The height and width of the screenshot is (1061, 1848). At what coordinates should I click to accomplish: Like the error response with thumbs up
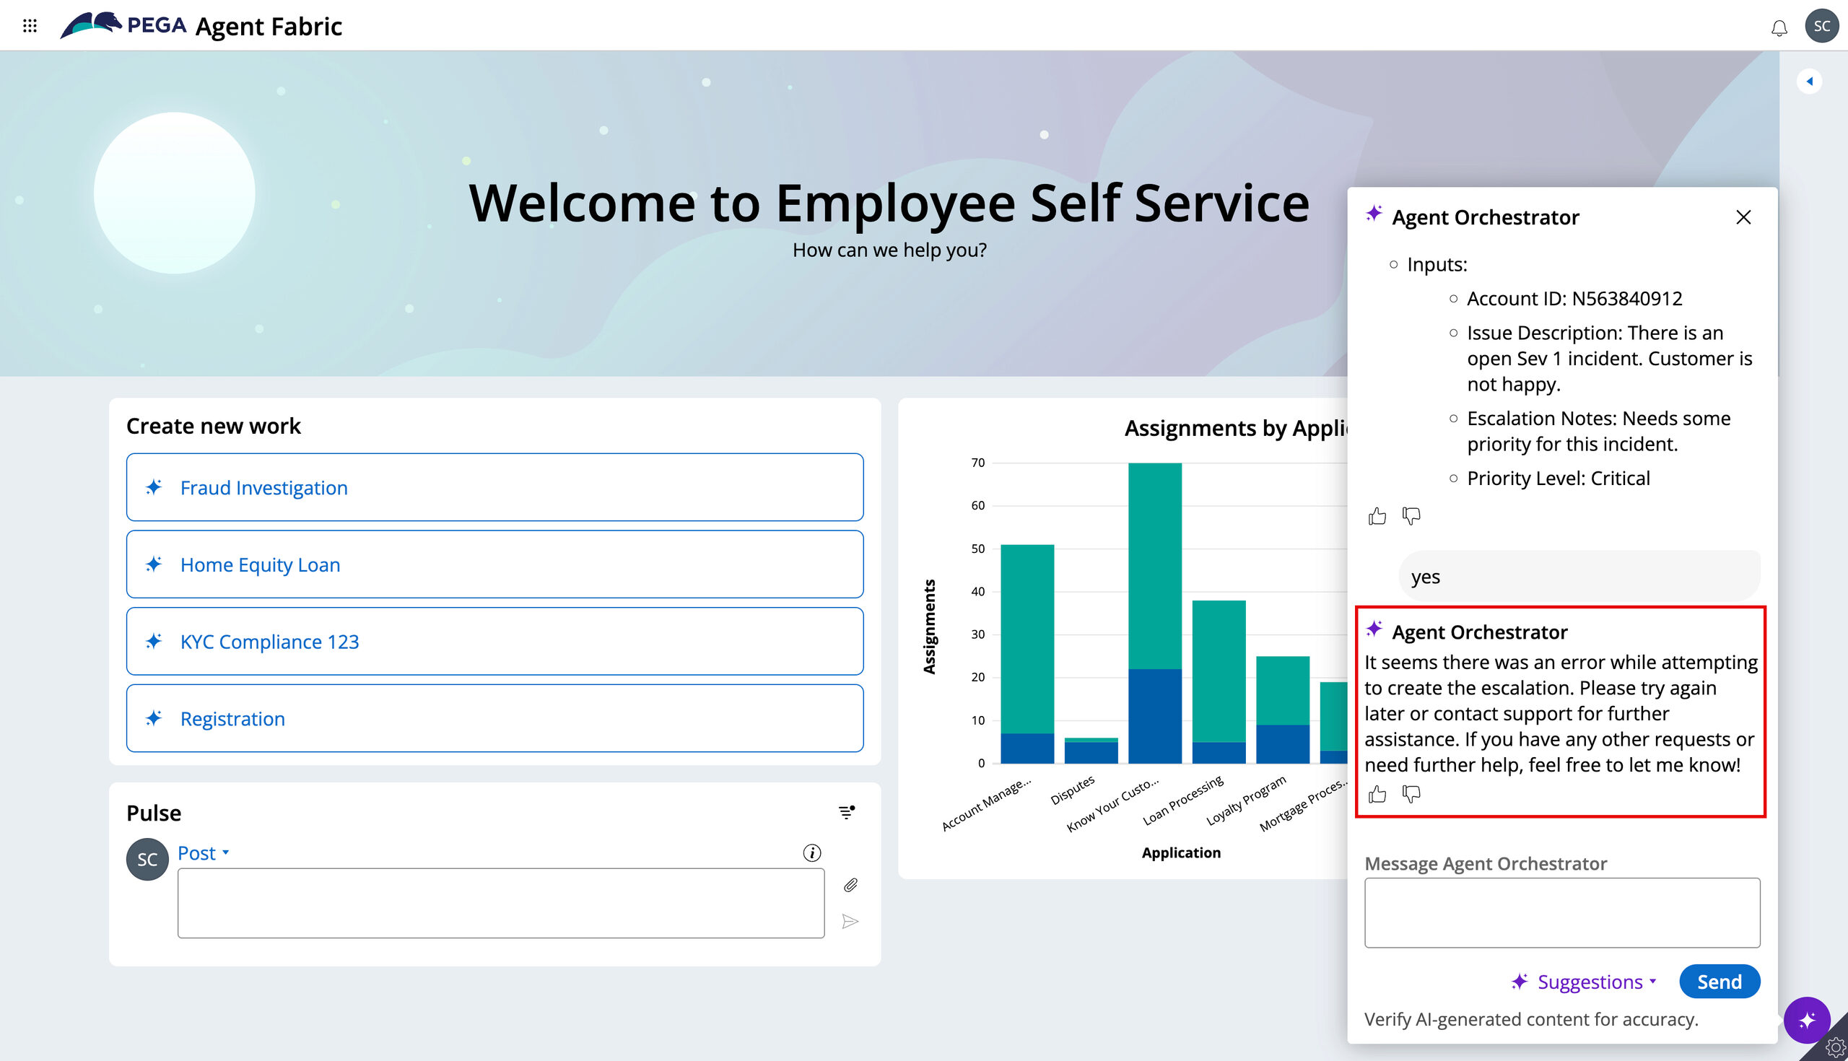1377,793
